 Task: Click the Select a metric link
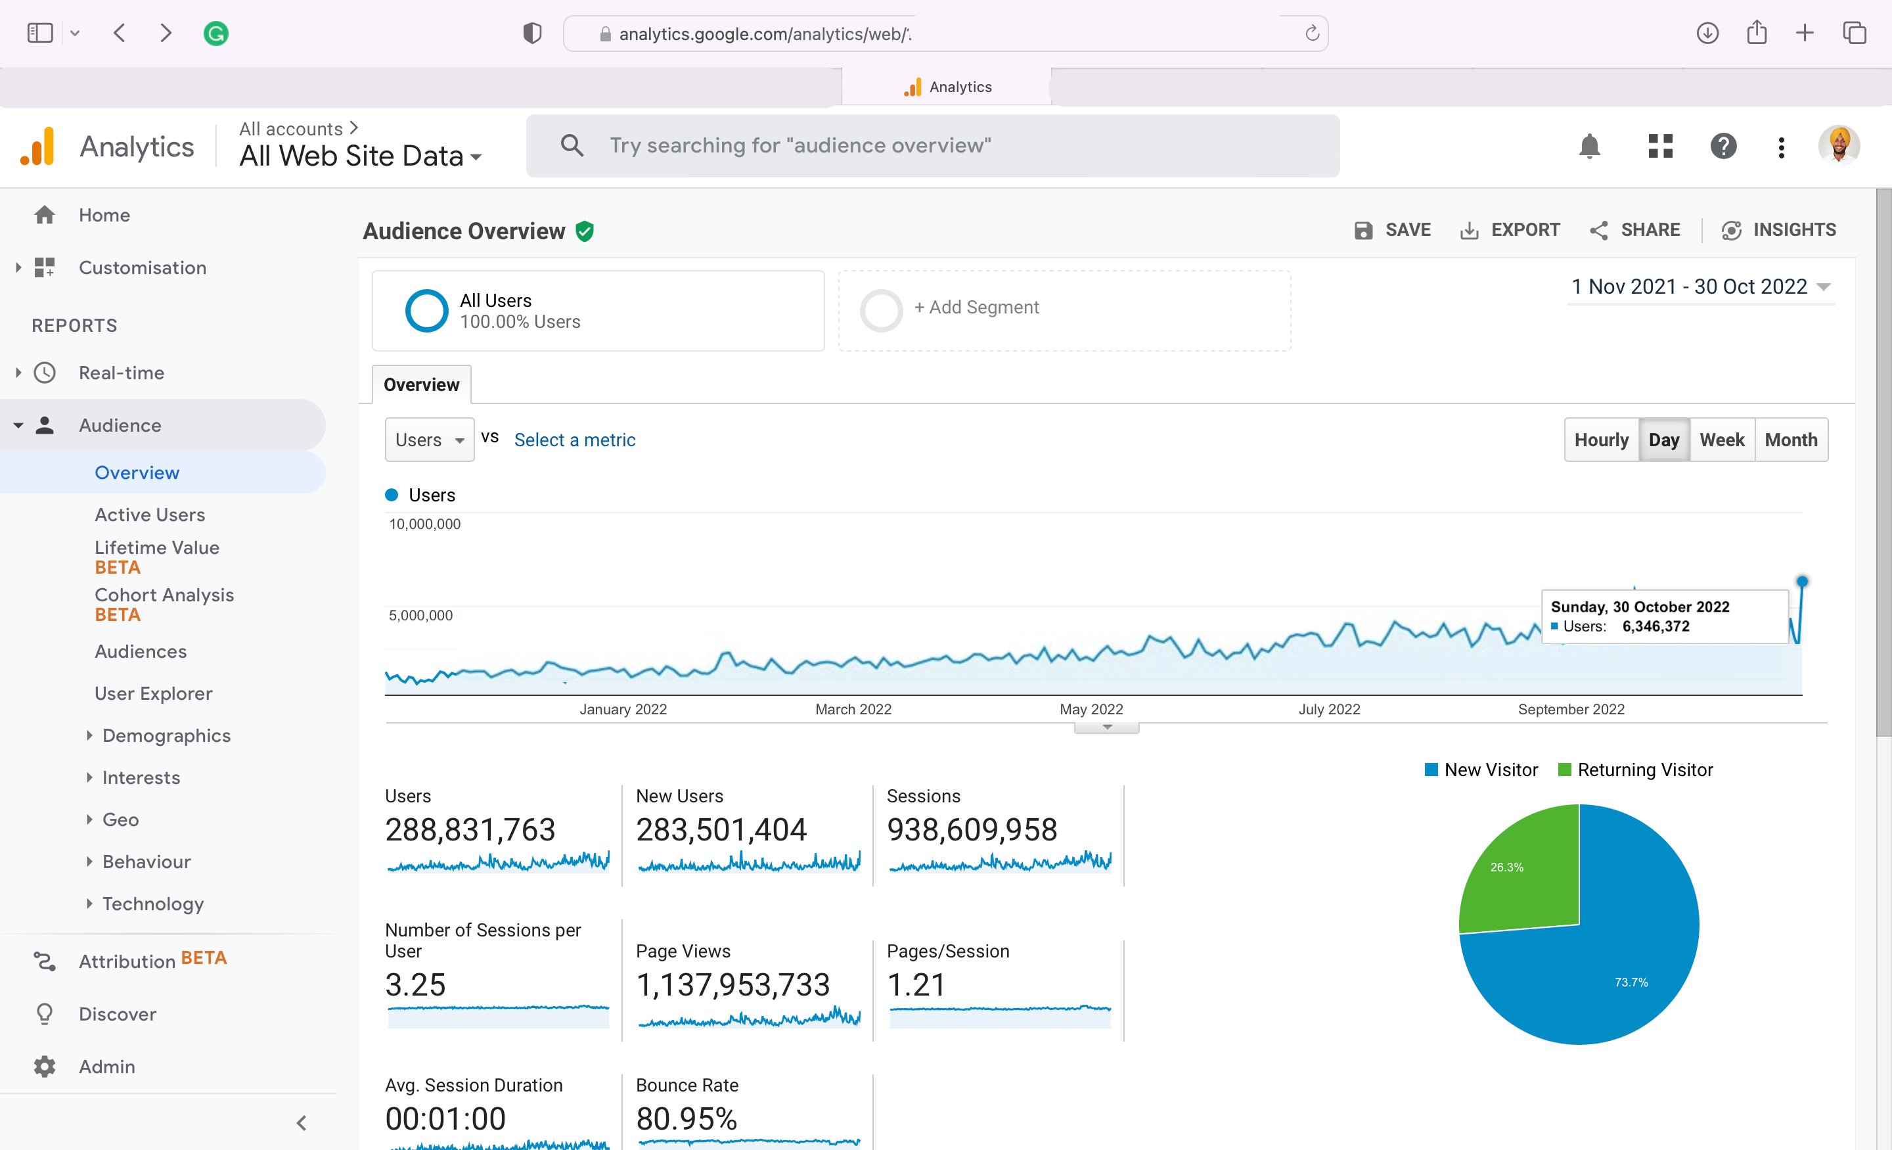click(x=574, y=439)
